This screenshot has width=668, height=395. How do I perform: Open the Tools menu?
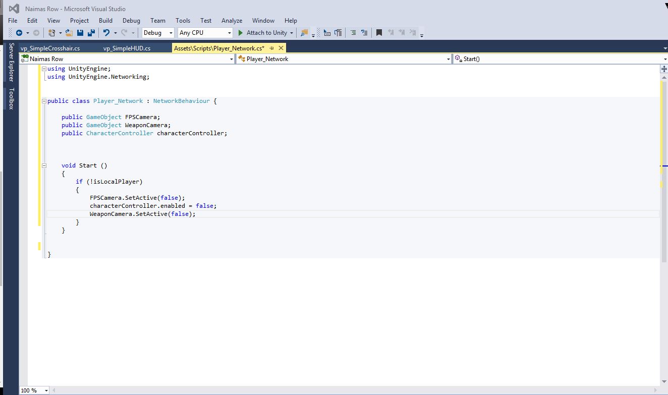183,21
